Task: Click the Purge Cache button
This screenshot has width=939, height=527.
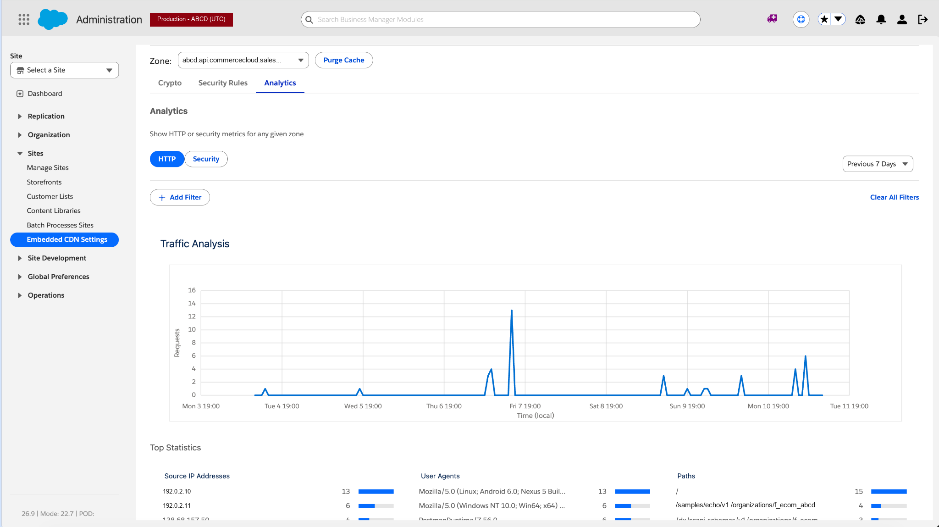Action: tap(344, 60)
